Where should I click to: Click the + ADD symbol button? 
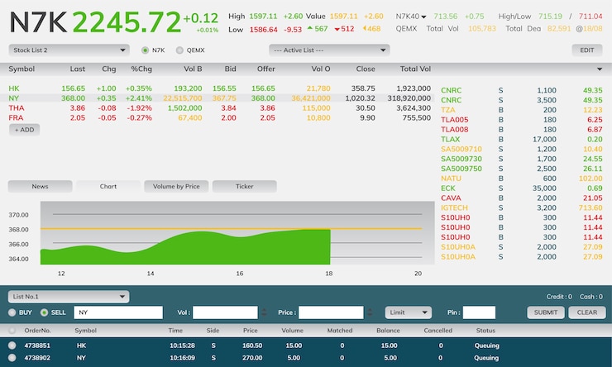point(24,130)
